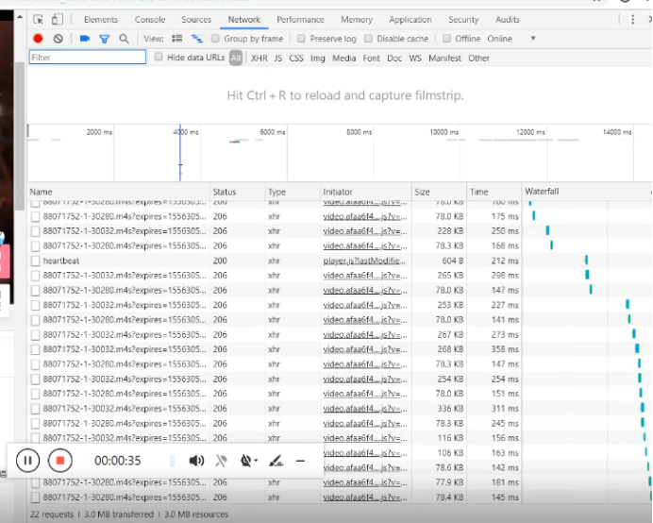Sort requests by the Size column header
The width and height of the screenshot is (653, 523).
439,192
